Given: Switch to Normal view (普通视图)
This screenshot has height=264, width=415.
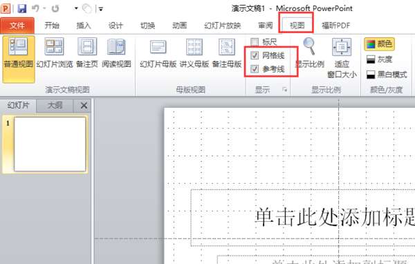Looking at the screenshot, I should pos(19,59).
